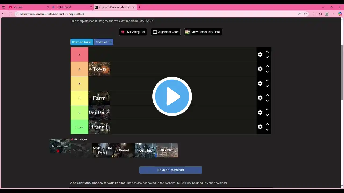Image resolution: width=344 pixels, height=193 pixels.
Task: Move the B tier row up
Action: pyautogui.click(x=267, y=80)
